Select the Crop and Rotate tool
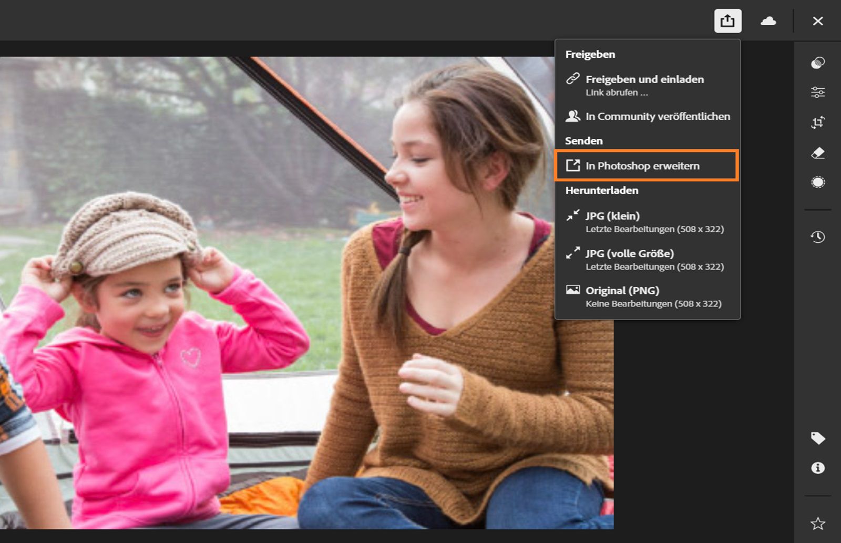The width and height of the screenshot is (841, 543). tap(818, 122)
